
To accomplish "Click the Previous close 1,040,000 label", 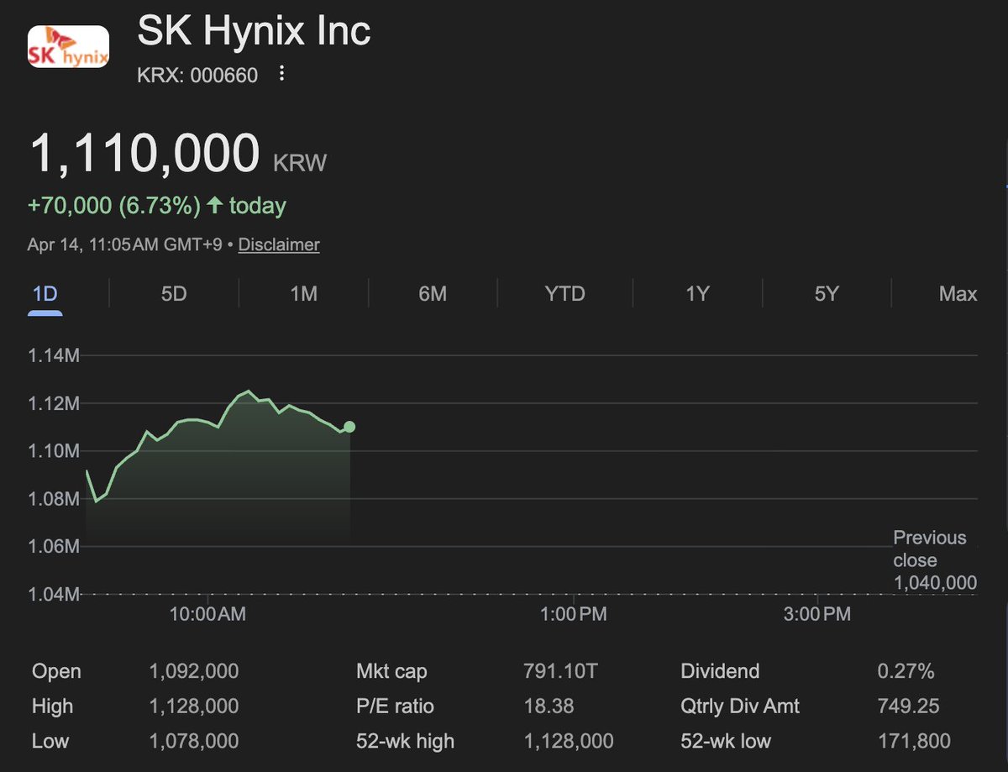I will [x=935, y=560].
